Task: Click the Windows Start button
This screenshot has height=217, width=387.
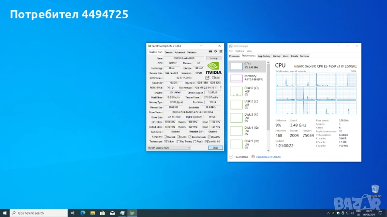Action: pyautogui.click(x=4, y=213)
